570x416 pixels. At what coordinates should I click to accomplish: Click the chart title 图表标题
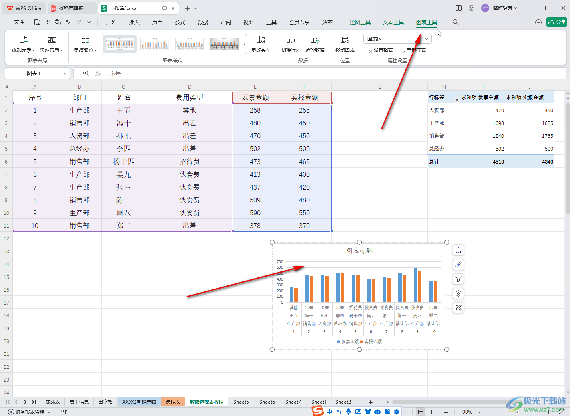tap(359, 250)
